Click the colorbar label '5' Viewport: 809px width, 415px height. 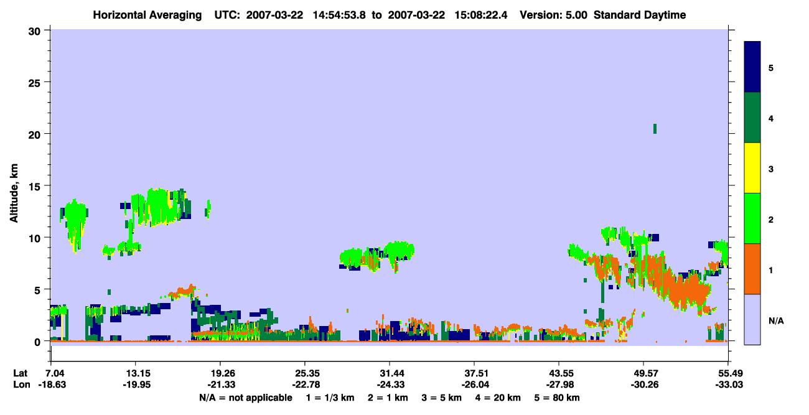pos(770,67)
